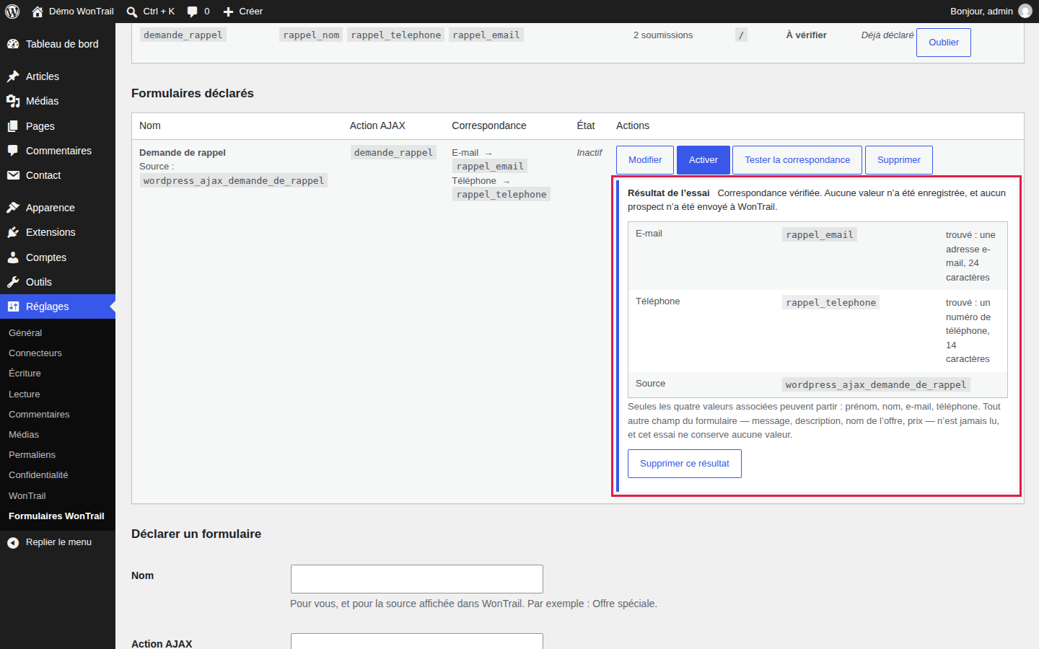Open the comments bubble icon in admin bar
The image size is (1039, 649).
click(193, 12)
